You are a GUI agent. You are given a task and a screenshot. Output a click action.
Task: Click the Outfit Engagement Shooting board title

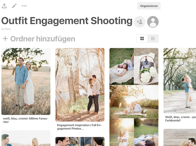click(x=67, y=21)
